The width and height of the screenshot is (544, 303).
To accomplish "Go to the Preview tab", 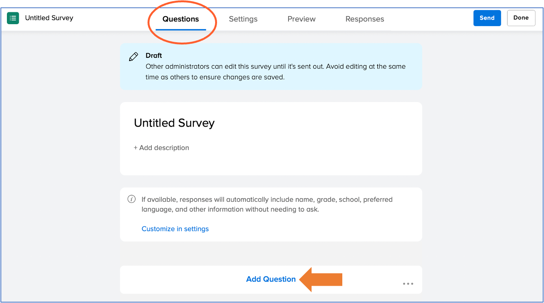I will pos(301,19).
